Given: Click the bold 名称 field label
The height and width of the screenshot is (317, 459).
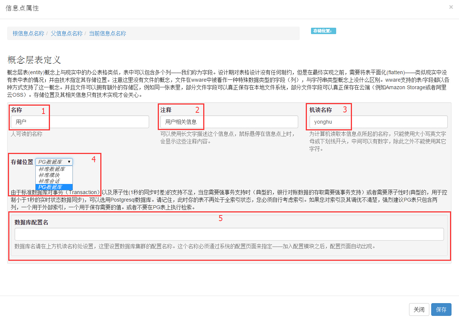Looking at the screenshot, I should (17, 110).
